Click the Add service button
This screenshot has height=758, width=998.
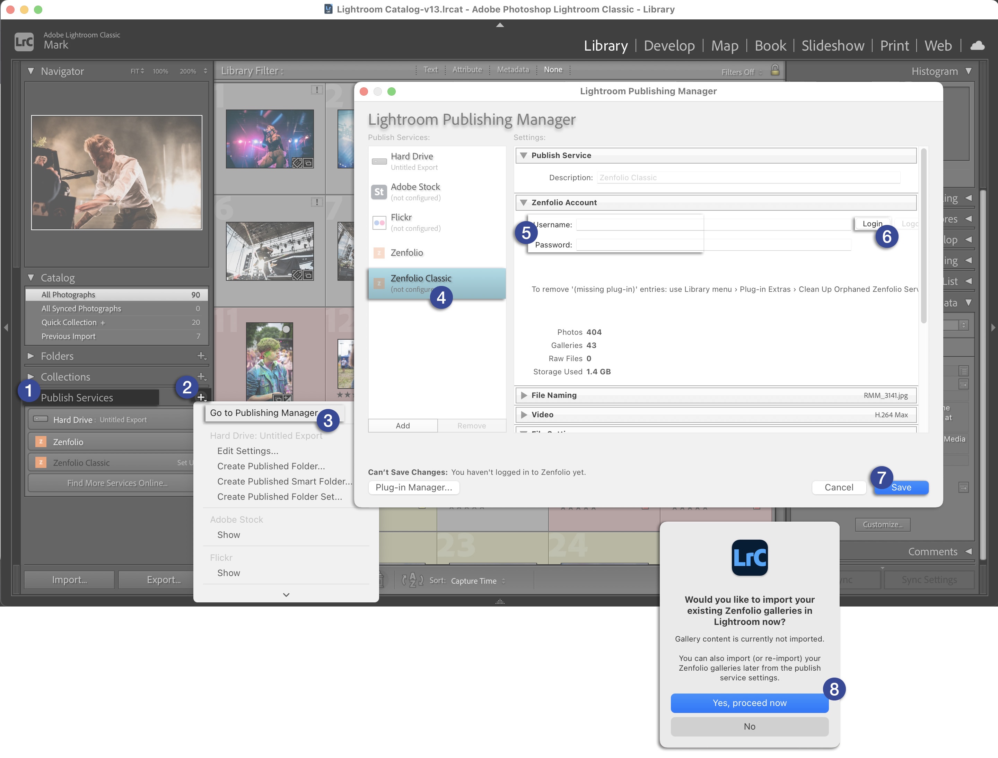click(x=402, y=426)
